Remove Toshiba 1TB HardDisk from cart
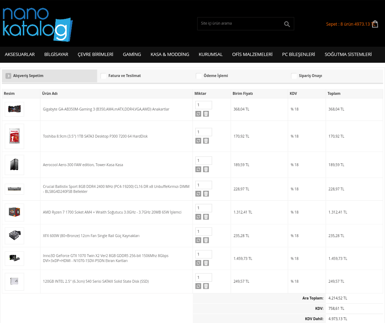Screen dimensions: 385x323 click(206, 141)
